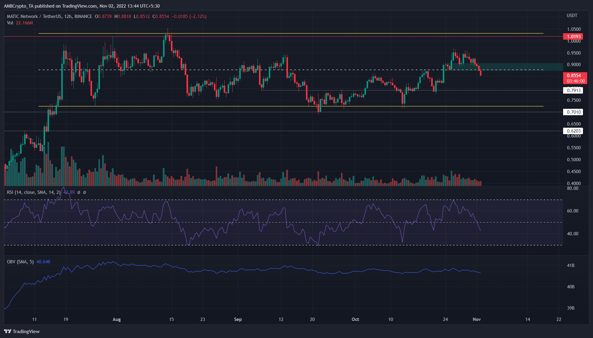Click the time axis label 15
The width and height of the screenshot is (593, 338).
(172, 319)
